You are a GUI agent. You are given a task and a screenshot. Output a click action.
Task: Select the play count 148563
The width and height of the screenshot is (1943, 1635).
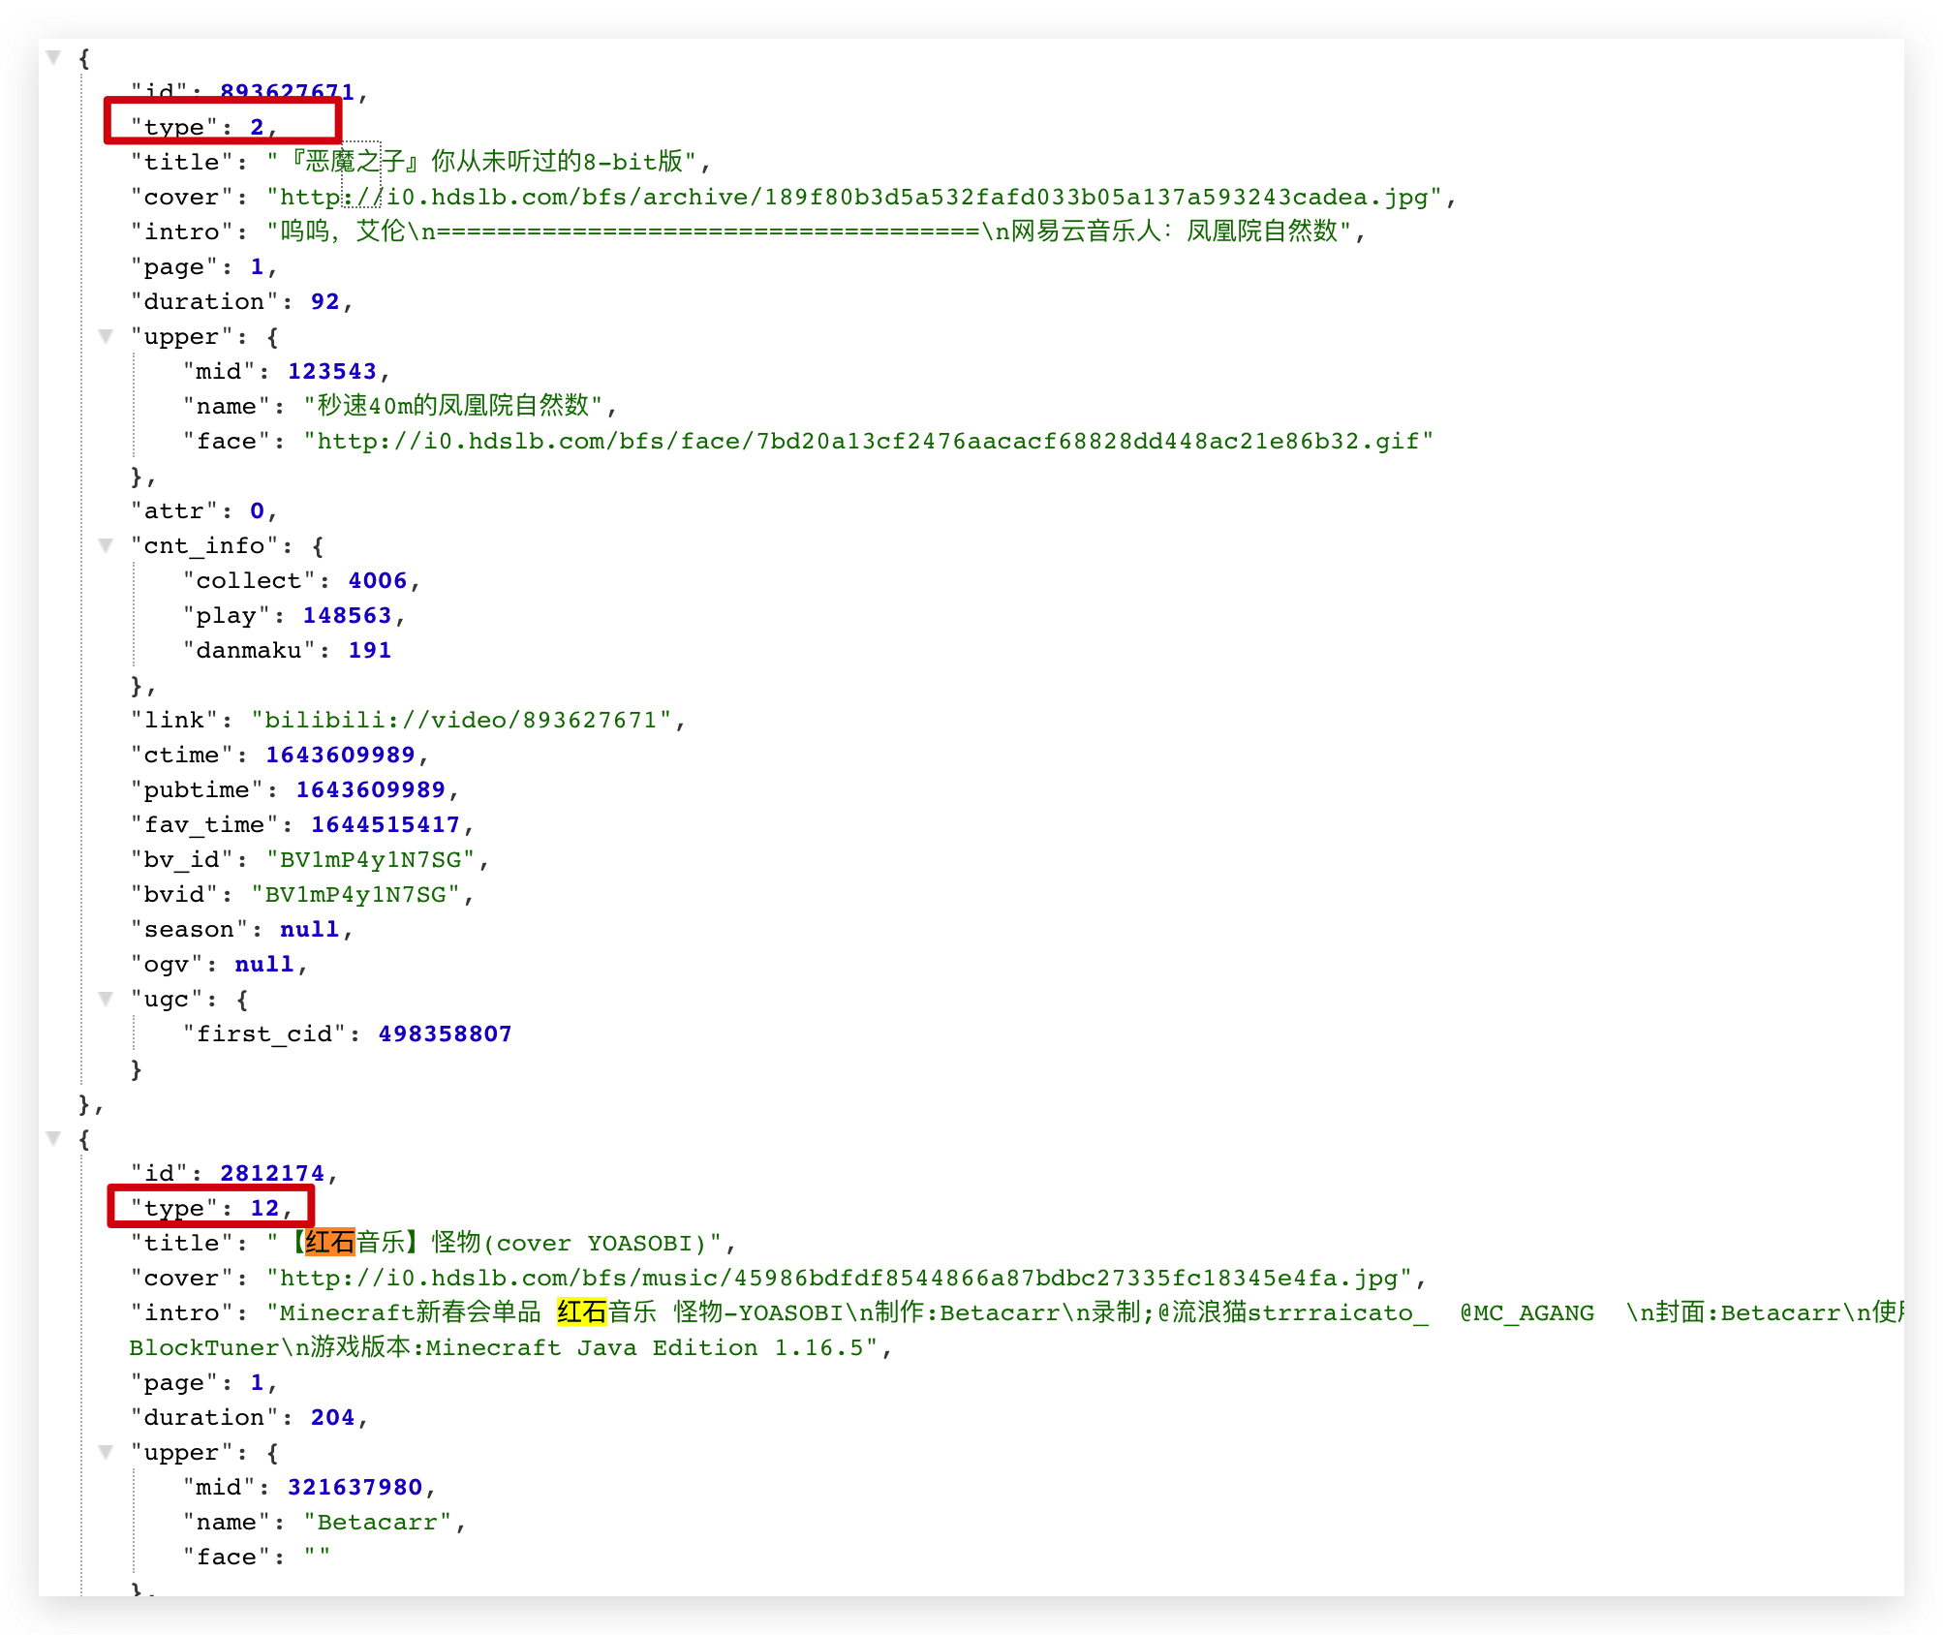(347, 615)
